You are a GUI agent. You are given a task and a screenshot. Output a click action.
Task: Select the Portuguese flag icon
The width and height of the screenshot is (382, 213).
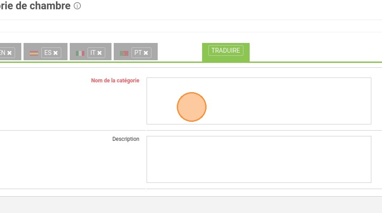[124, 53]
